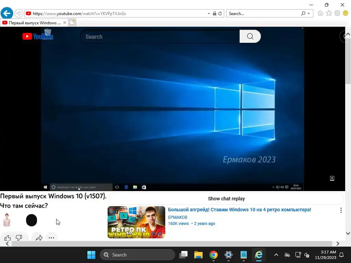Click horizontal scrollbar left arrow

(7, 243)
